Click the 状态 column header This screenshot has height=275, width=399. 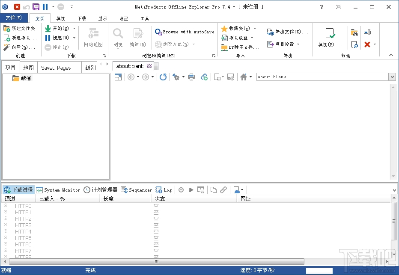(x=194, y=199)
